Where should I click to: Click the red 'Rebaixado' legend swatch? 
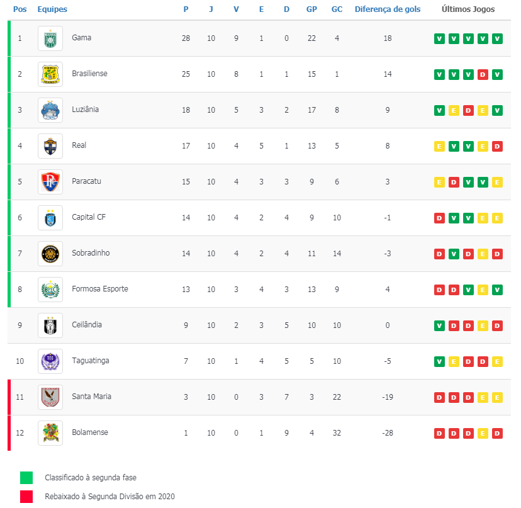click(x=26, y=497)
